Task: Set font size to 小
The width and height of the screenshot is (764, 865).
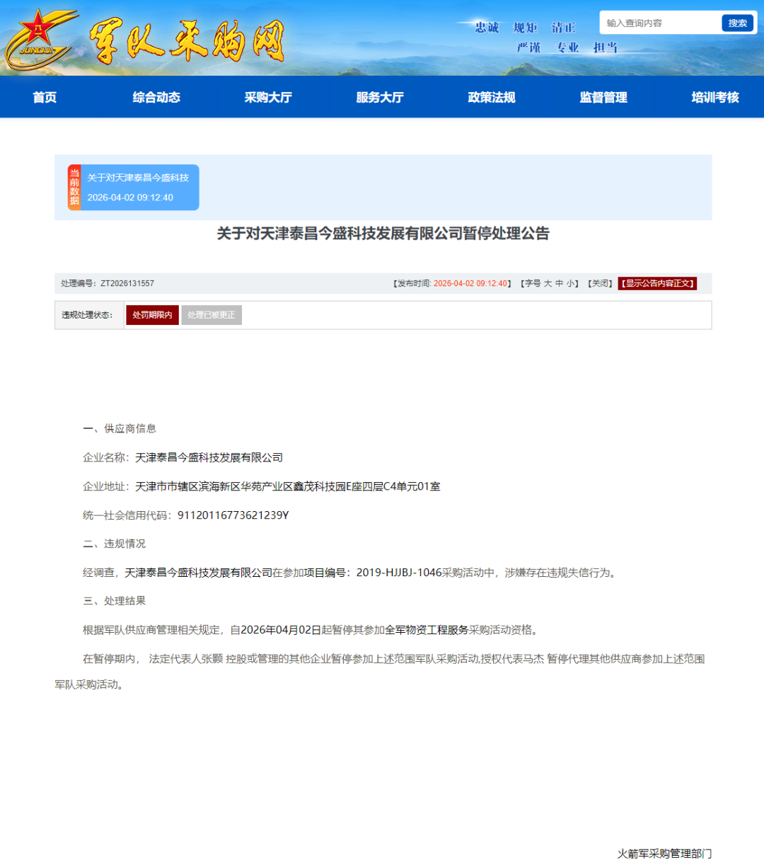Action: (570, 283)
